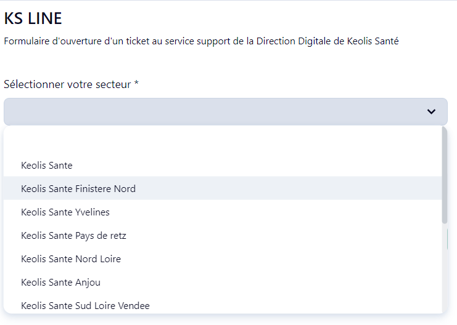
Task: Click the dropdown chevron arrow icon
Action: pyautogui.click(x=431, y=111)
